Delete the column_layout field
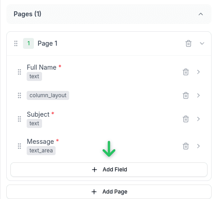 (186, 95)
